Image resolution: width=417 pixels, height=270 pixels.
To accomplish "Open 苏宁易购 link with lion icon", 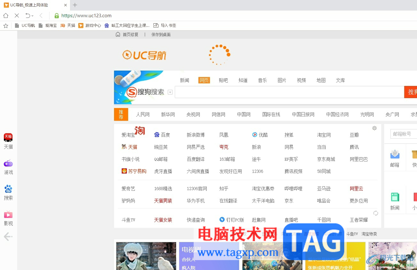I will click(x=134, y=171).
